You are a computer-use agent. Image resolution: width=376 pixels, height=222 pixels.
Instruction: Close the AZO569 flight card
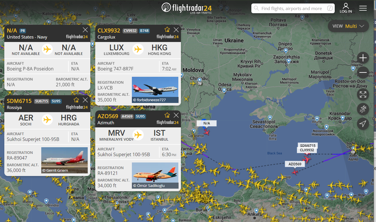[x=176, y=115]
